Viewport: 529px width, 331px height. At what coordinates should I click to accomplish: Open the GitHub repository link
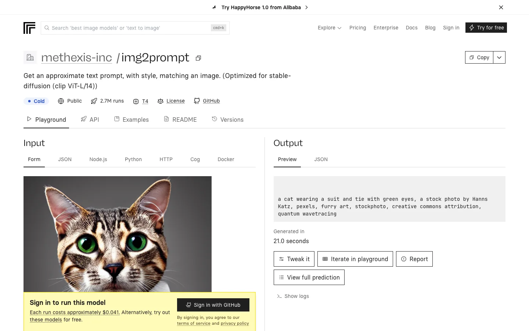point(211,101)
